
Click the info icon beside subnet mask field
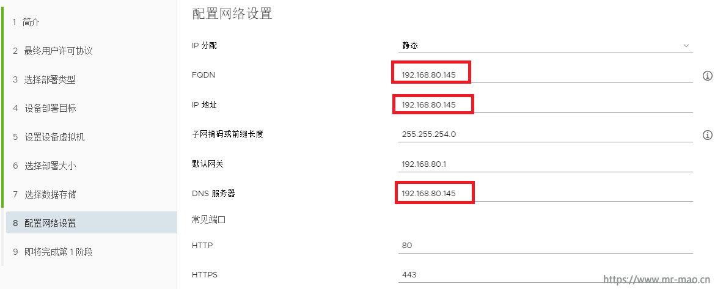click(x=707, y=135)
